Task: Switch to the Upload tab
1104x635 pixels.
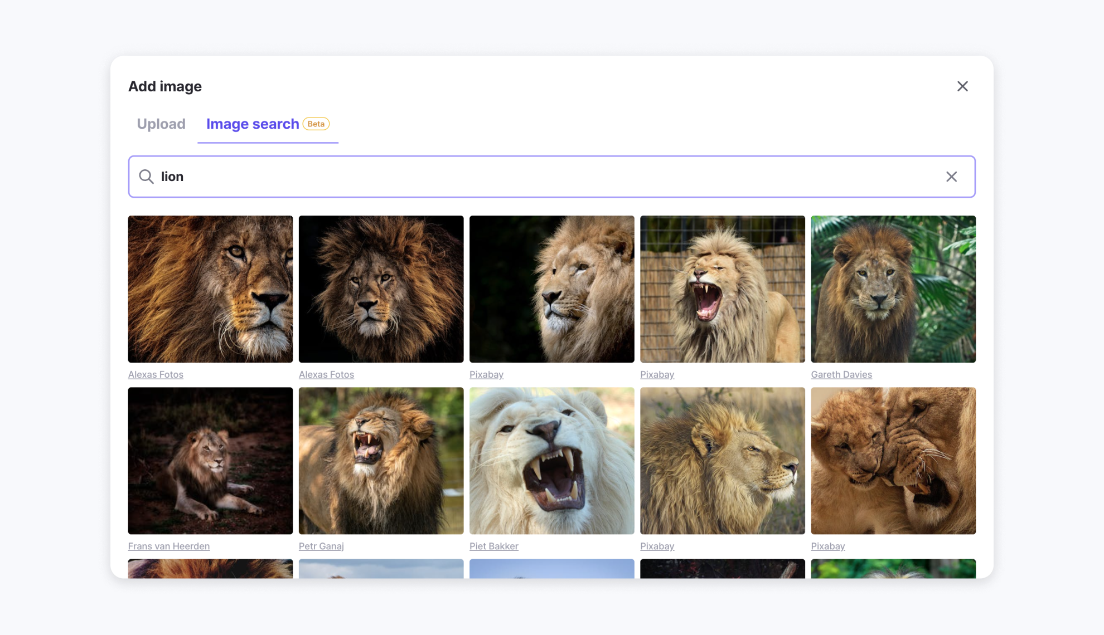Action: (x=161, y=124)
